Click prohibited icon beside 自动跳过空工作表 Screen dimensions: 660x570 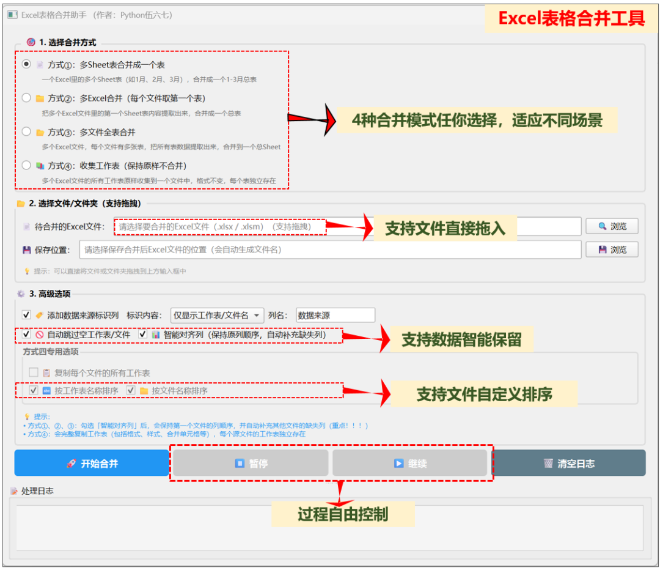tap(40, 335)
